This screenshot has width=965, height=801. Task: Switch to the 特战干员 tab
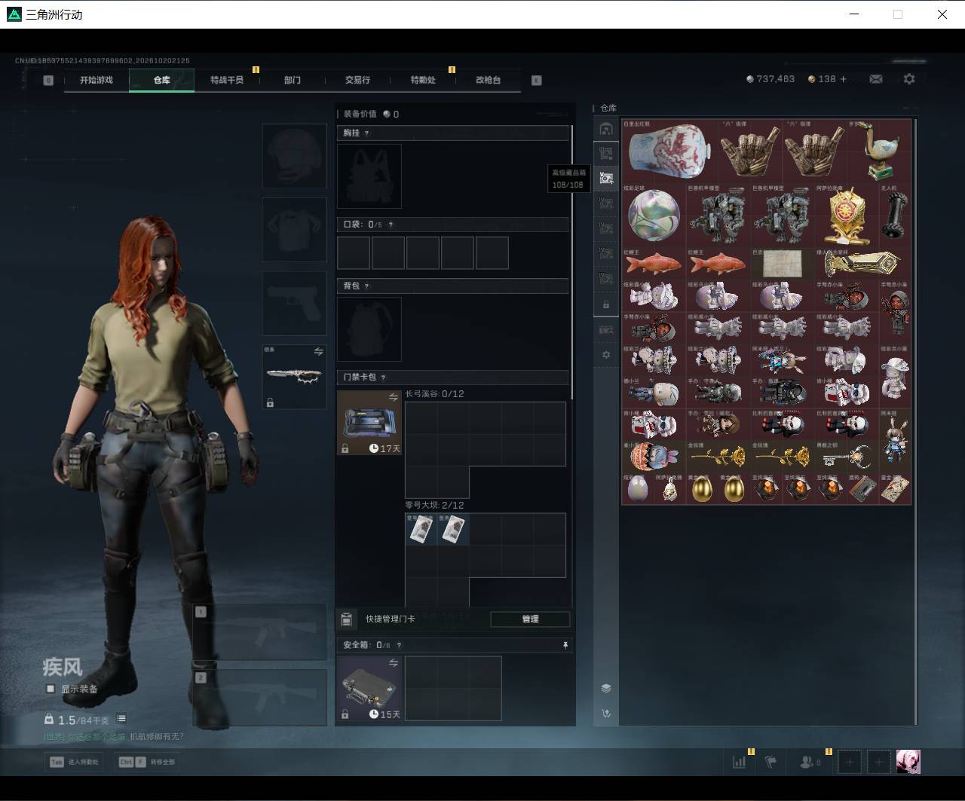coord(227,80)
